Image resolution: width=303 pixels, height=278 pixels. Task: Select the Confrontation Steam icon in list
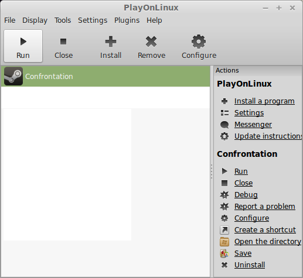13,76
